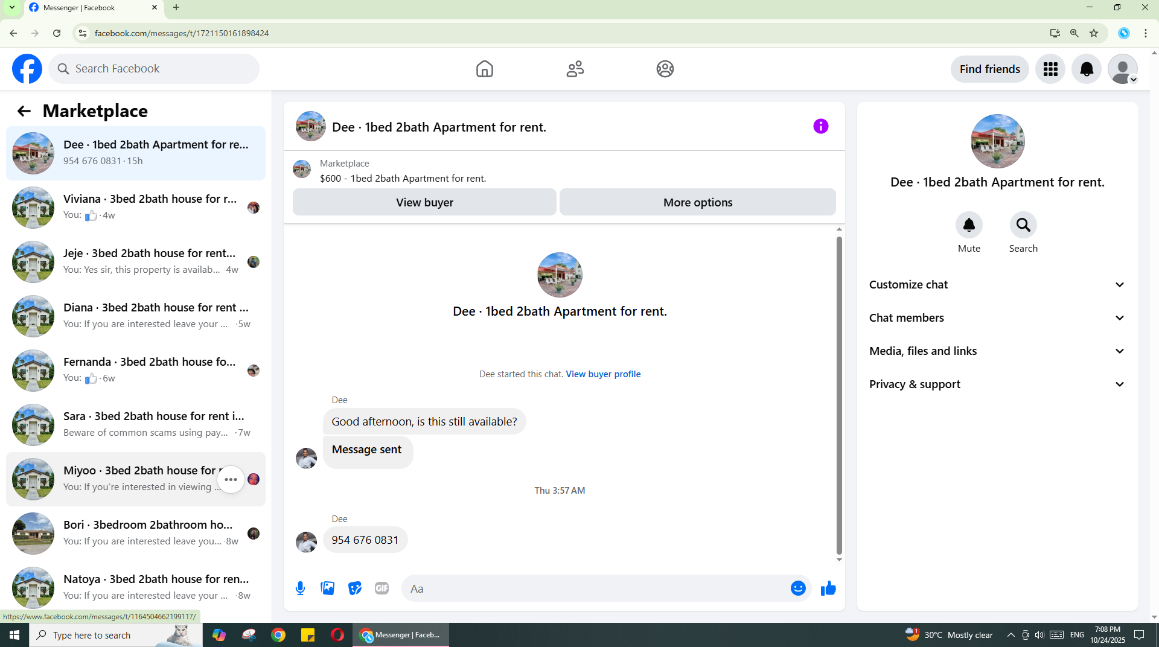Select the Messenger | Facebook browser tab
This screenshot has height=647, width=1159.
pyautogui.click(x=94, y=8)
